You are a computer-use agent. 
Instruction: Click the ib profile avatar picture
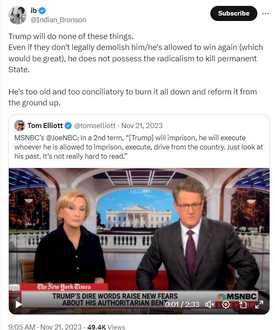pyautogui.click(x=18, y=15)
